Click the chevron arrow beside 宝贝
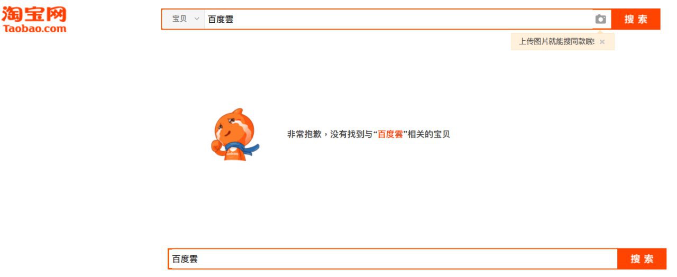Image resolution: width=677 pixels, height=277 pixels. coord(197,19)
